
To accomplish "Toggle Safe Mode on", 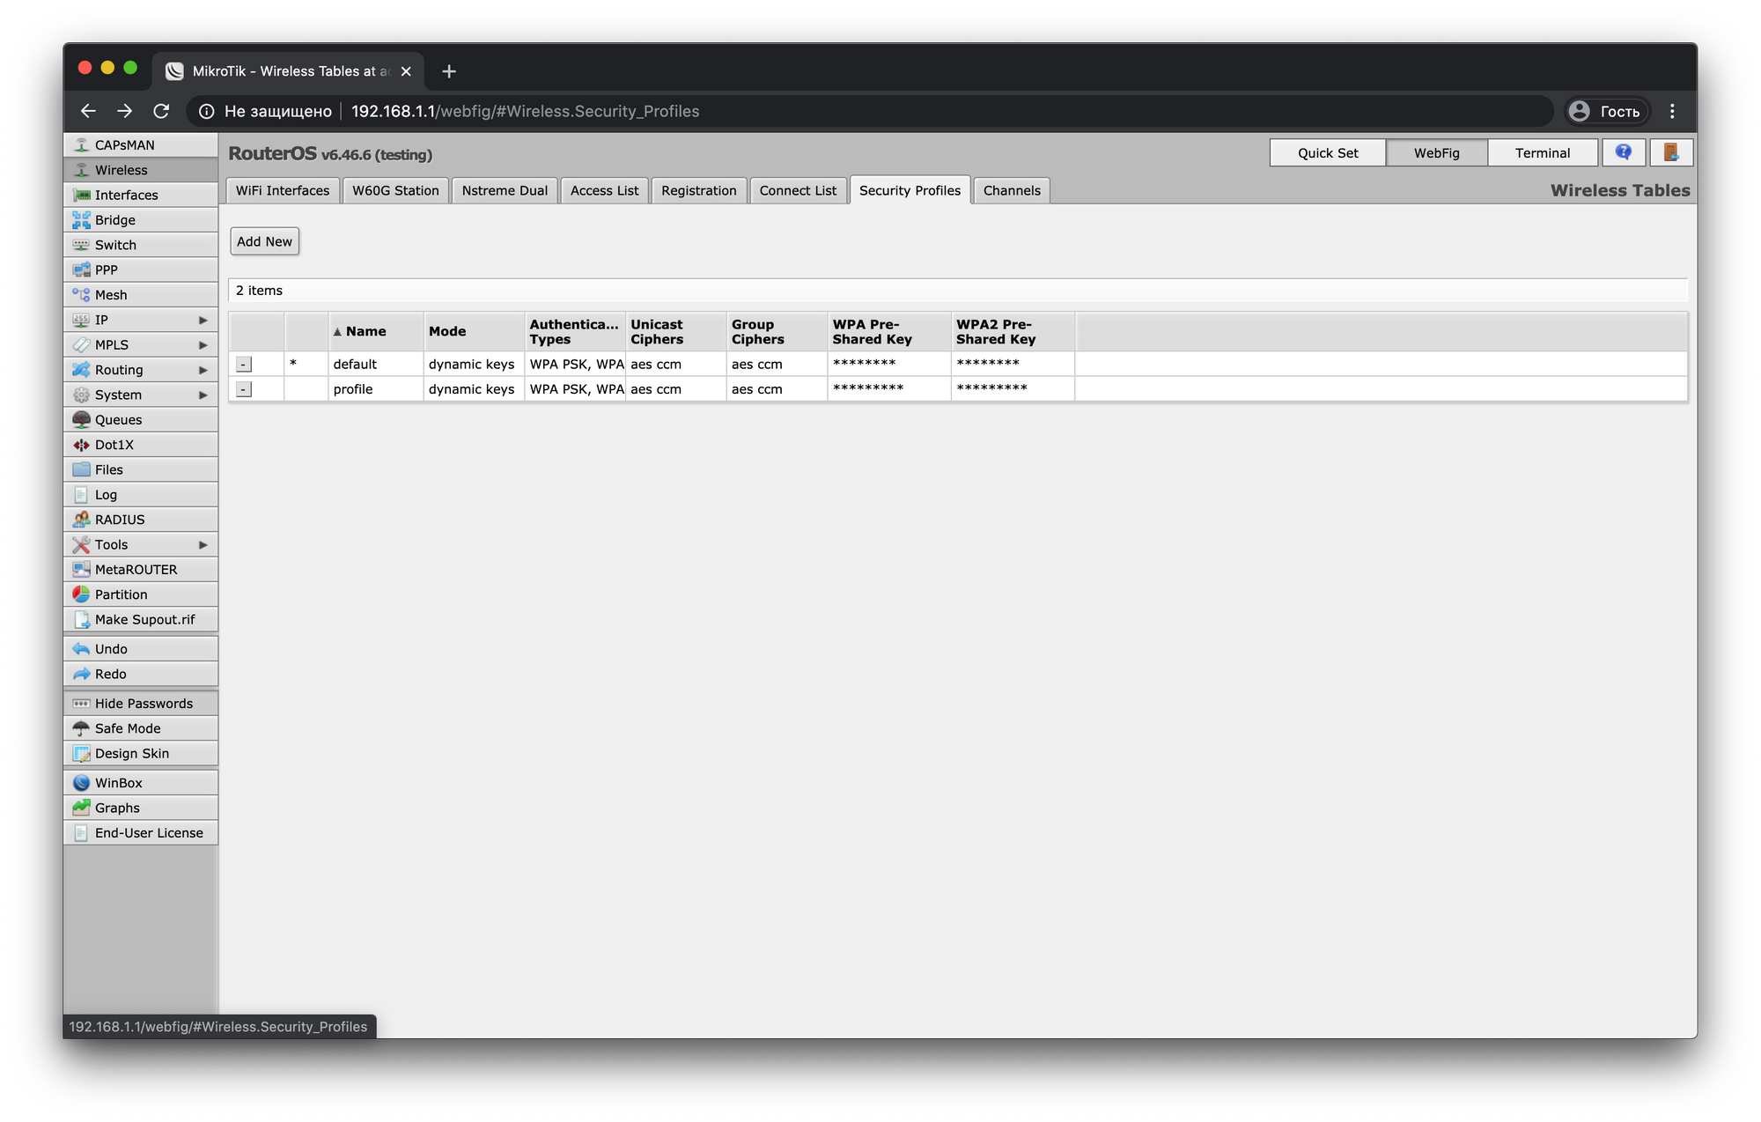I will 141,728.
